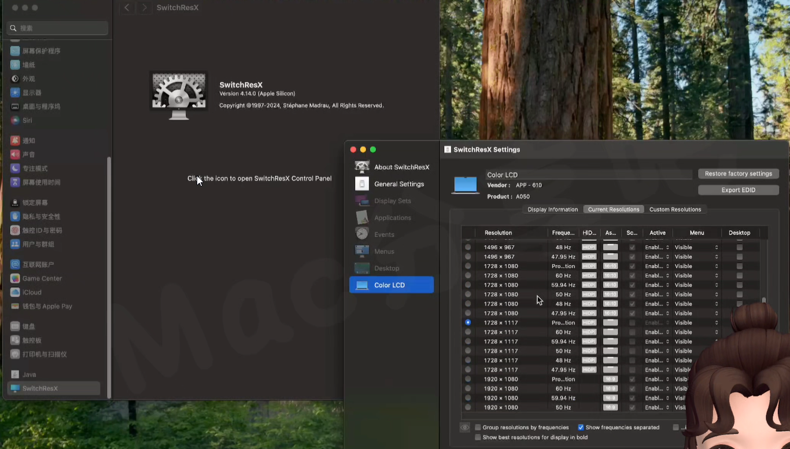This screenshot has height=449, width=790.
Task: Open the Enabled dropdown for the 1496 x 967 row
Action: 656,247
